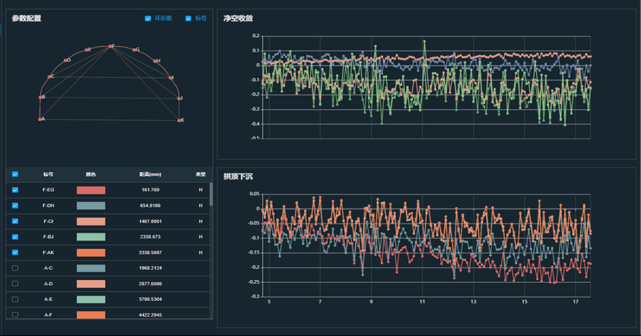Select point J on the arch diagram
Screen dimensions: 641x336
pos(179,98)
